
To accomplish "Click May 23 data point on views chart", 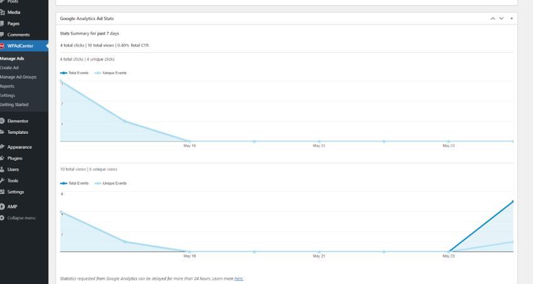I will point(449,252).
